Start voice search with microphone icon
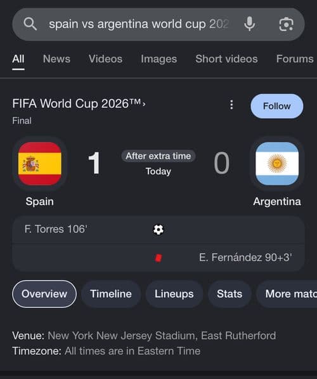 coord(249,24)
